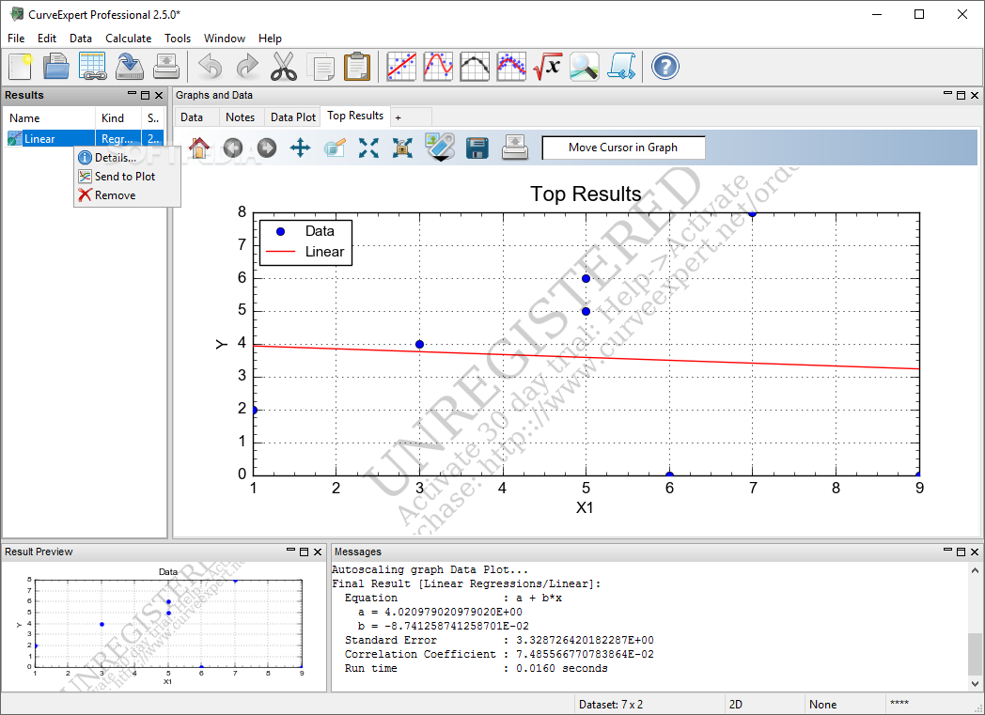
Task: Click the save to disk icon
Action: (130, 67)
